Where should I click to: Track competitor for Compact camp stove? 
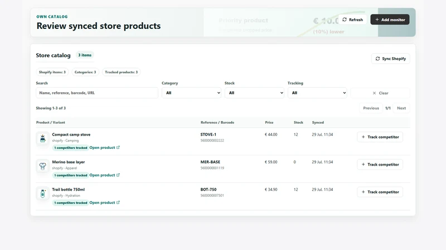[380, 137]
